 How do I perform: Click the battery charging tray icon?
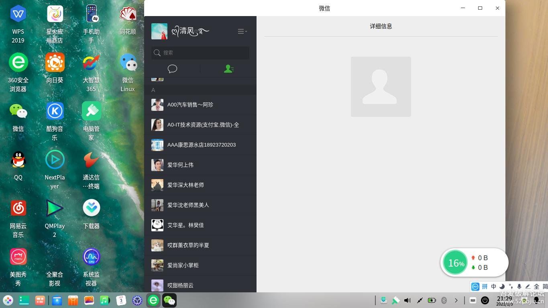(432, 300)
